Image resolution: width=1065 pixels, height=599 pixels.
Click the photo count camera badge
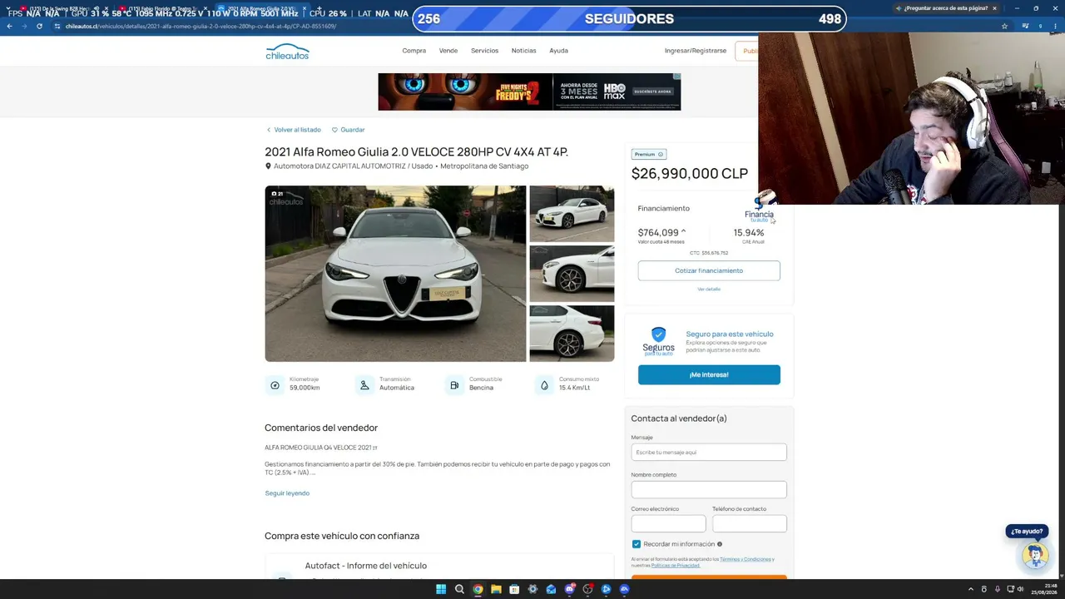277,194
